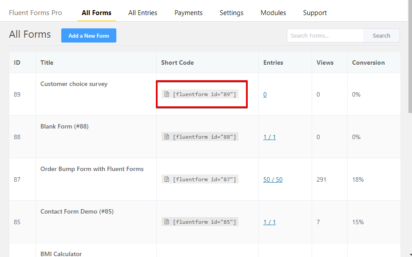Image resolution: width=412 pixels, height=257 pixels.
Task: Click the shortcode copy icon for form 89
Action: (x=166, y=94)
